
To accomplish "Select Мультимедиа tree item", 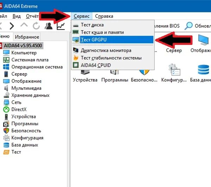I will pos(26,88).
